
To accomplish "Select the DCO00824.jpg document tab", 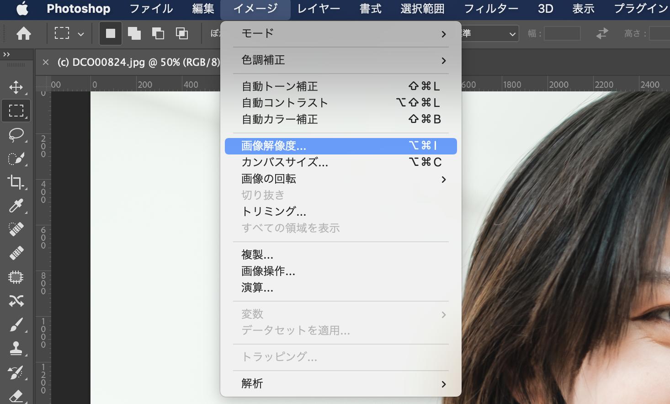I will coord(138,62).
